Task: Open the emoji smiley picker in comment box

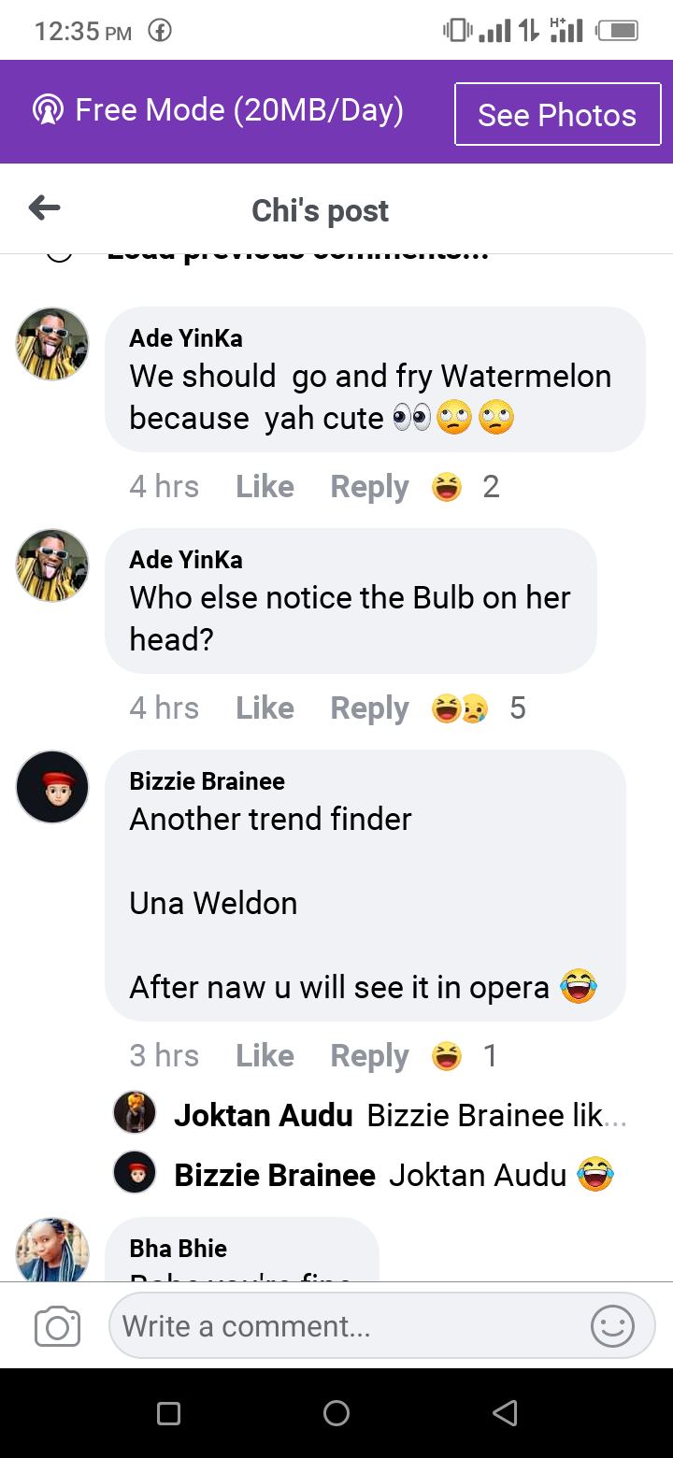Action: (x=613, y=1325)
